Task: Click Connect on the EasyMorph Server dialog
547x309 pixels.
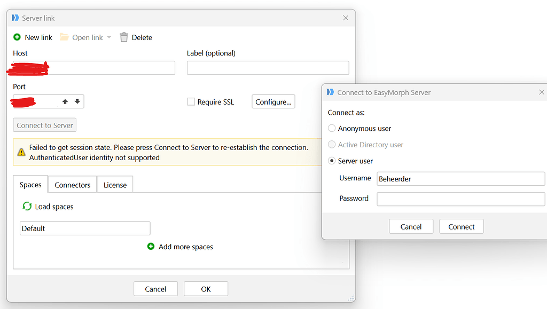Action: (x=461, y=226)
